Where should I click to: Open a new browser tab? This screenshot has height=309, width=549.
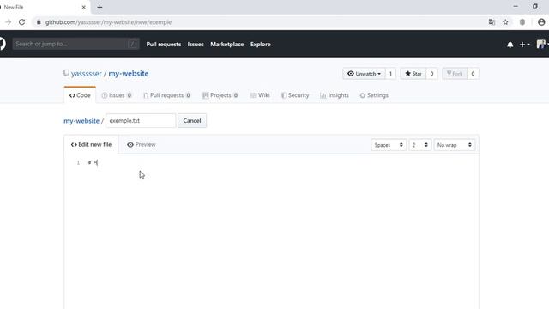[x=100, y=7]
